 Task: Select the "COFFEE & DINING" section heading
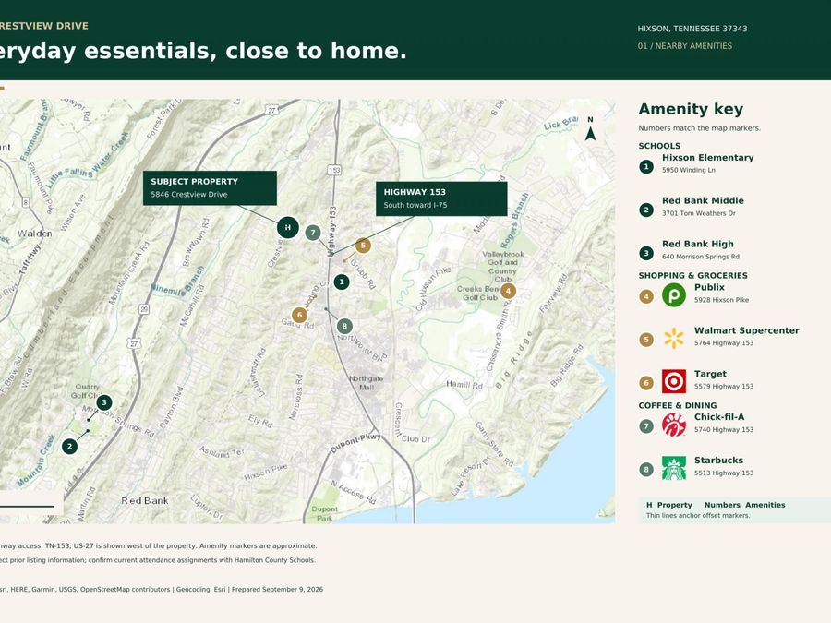(x=678, y=405)
